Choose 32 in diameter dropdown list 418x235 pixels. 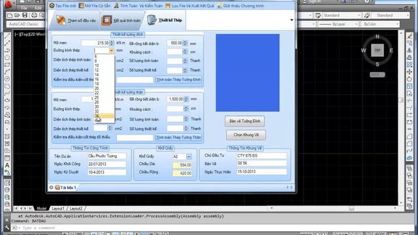(97, 111)
